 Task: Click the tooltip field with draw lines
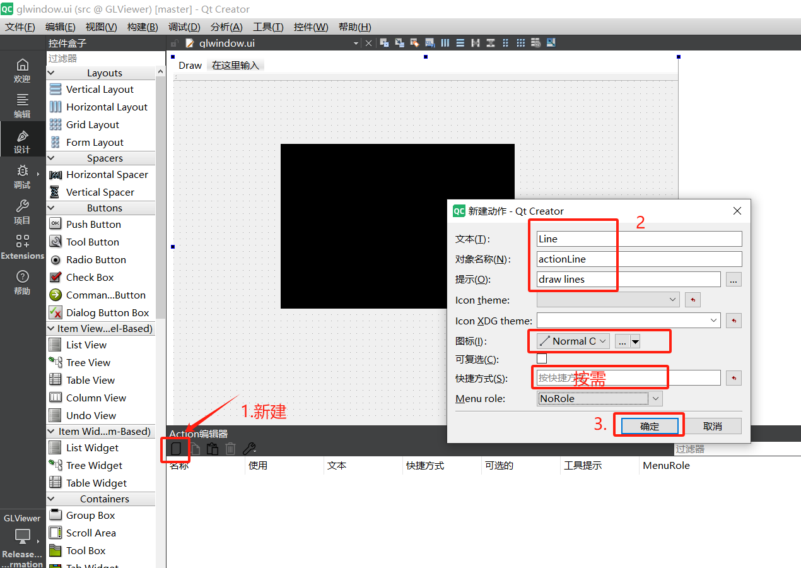click(x=629, y=279)
